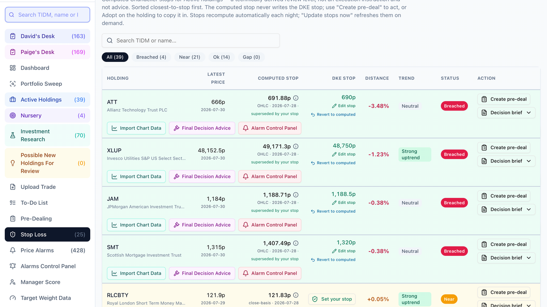Select Stop Loss sidebar item

(x=47, y=235)
